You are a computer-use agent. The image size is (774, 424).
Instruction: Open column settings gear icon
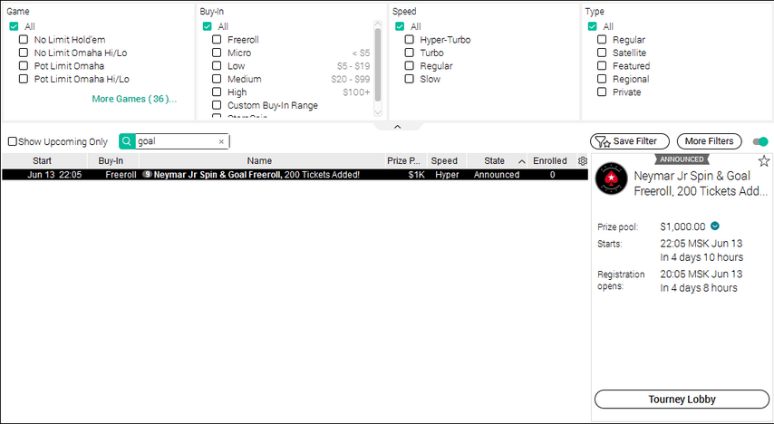583,161
